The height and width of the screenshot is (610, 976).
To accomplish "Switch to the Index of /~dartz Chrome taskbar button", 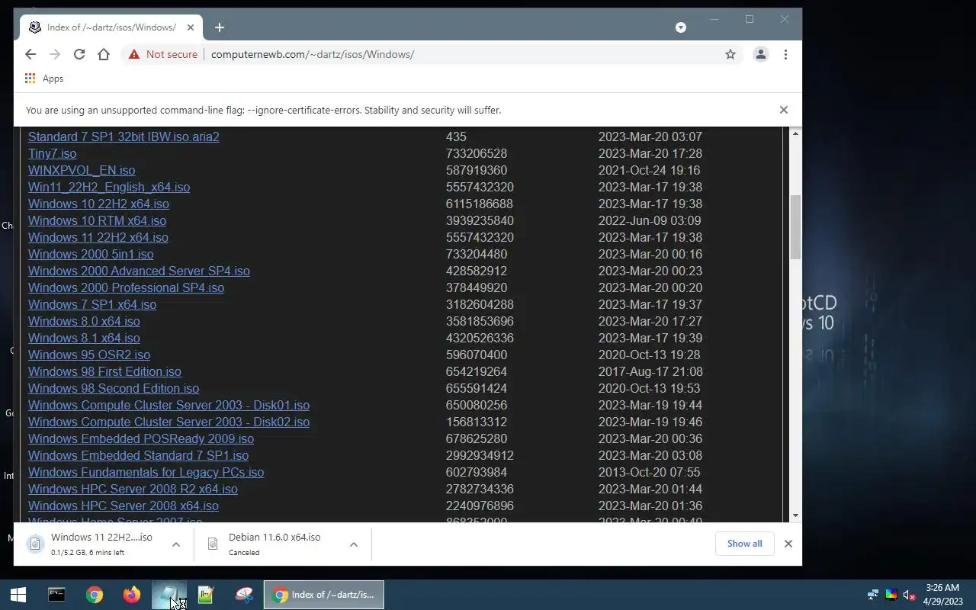I will (324, 595).
